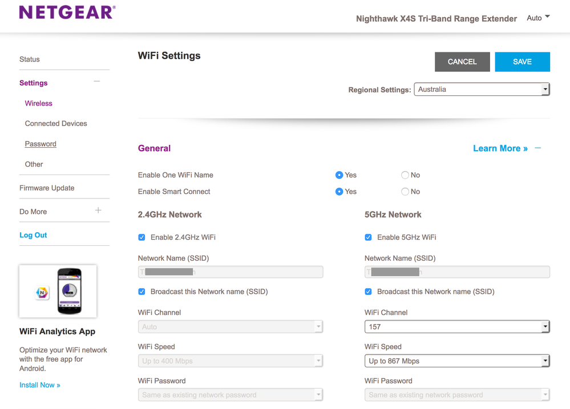570x409 pixels.
Task: Click the SAVE button
Action: pos(523,62)
